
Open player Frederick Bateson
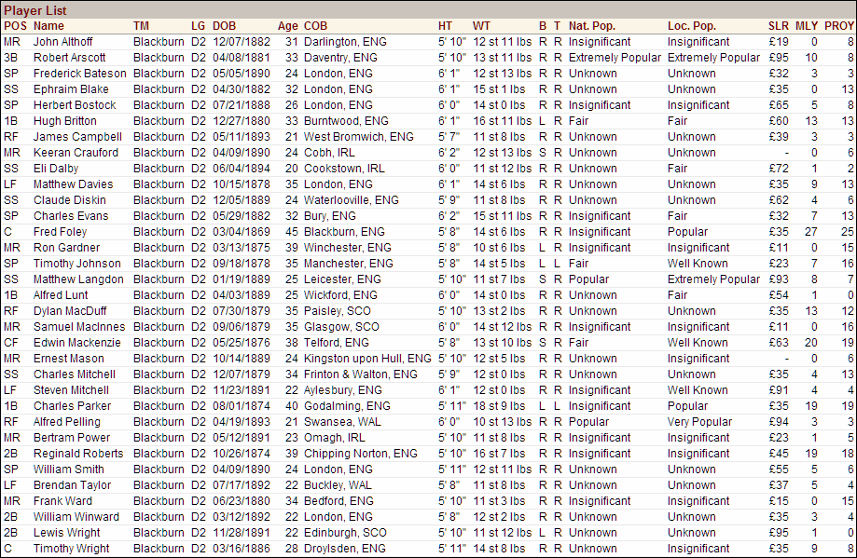[80, 74]
